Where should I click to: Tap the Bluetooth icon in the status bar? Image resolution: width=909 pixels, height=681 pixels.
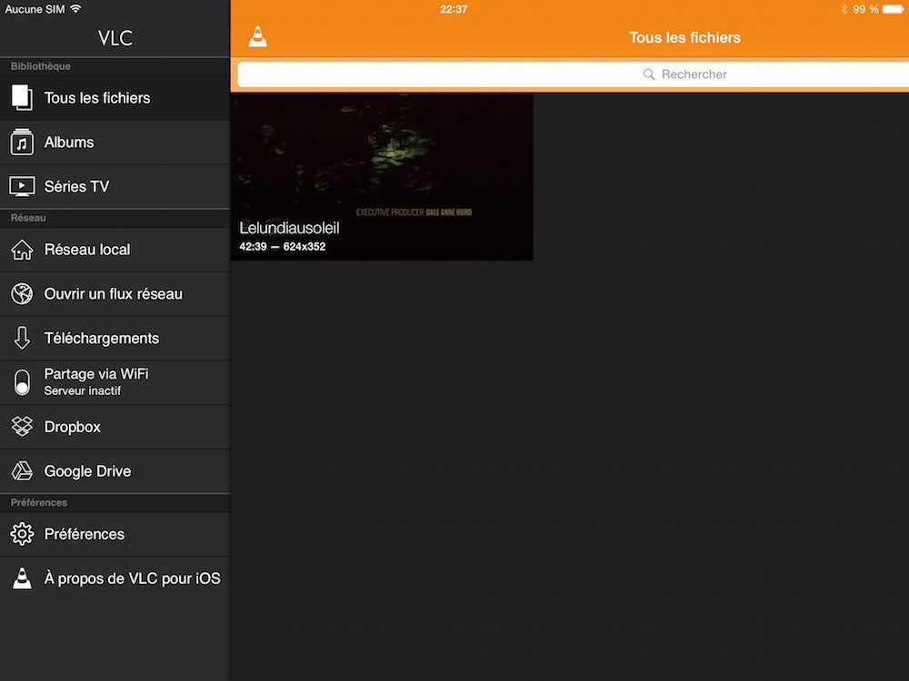tap(844, 9)
